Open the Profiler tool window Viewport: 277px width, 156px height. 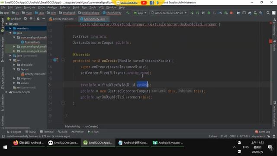tap(77, 132)
